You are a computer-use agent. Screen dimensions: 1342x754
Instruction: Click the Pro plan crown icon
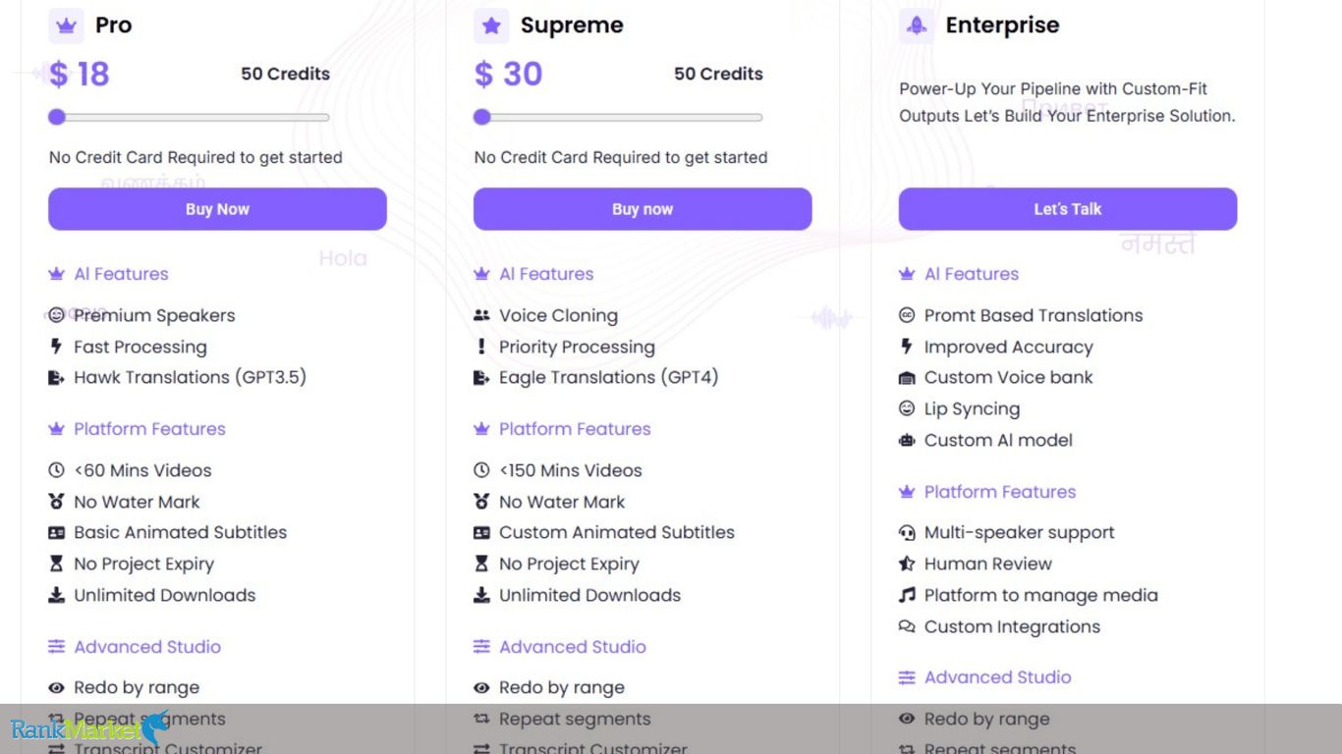(x=66, y=27)
